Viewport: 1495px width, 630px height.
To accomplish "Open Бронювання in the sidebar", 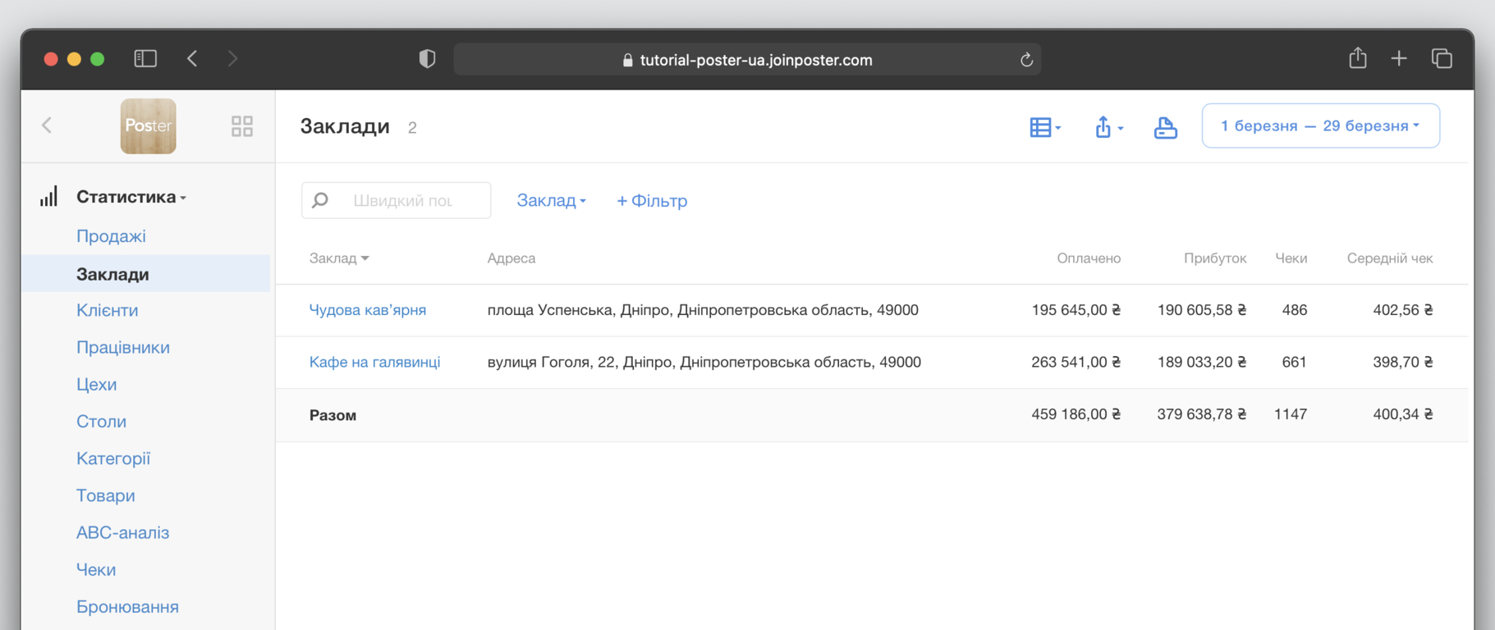I will tap(127, 607).
